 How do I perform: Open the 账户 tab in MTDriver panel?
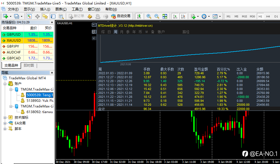[161, 32]
